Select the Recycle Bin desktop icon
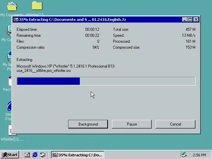The width and height of the screenshot is (212, 159). click(7, 84)
